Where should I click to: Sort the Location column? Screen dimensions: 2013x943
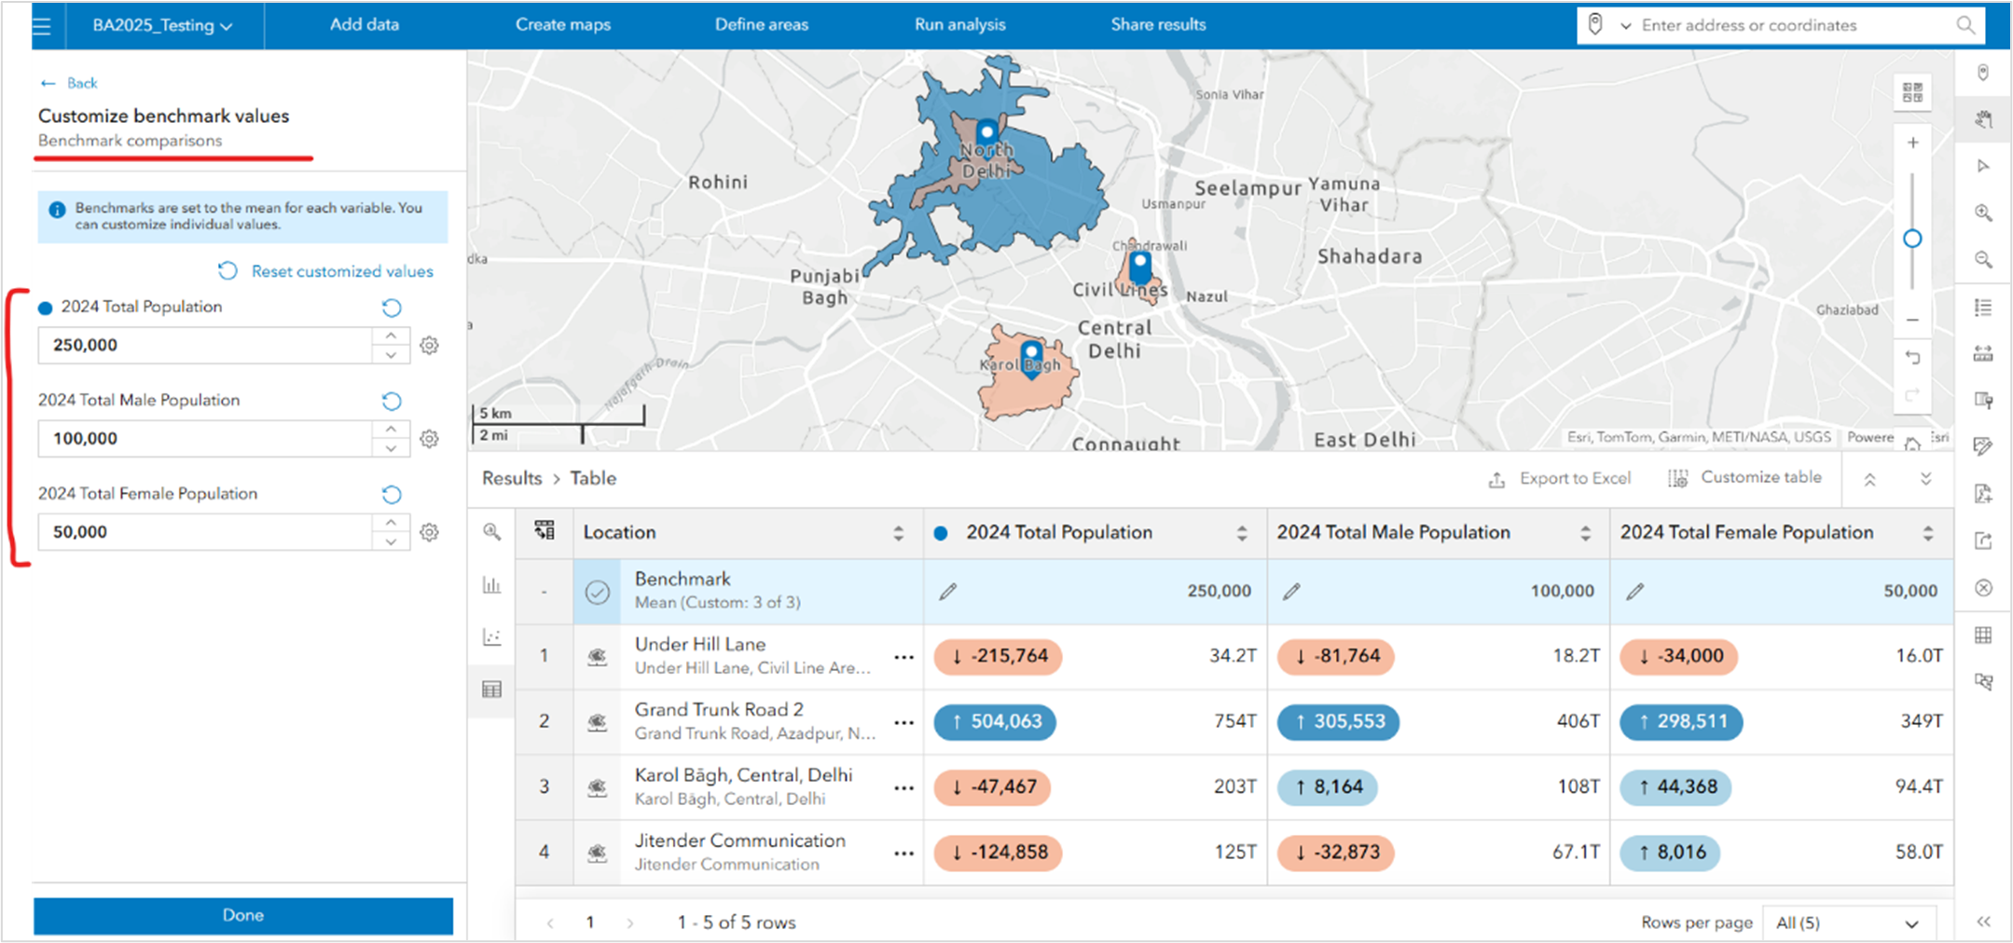tap(898, 533)
